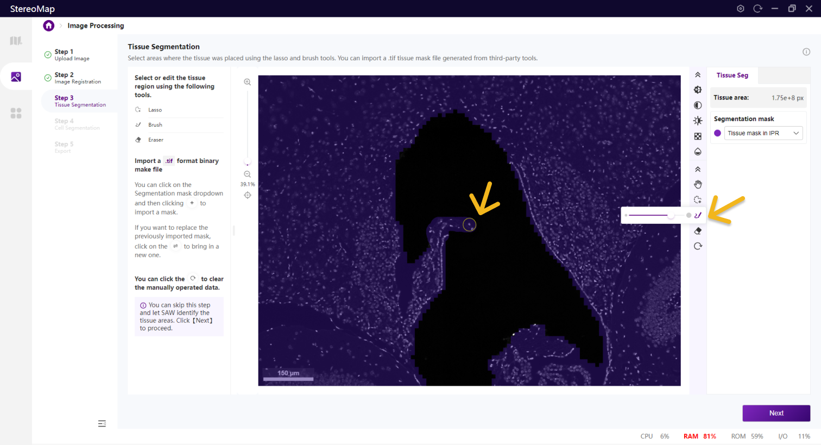This screenshot has height=445, width=821.
Task: Open the brightness adjustment tool
Action: pyautogui.click(x=698, y=121)
